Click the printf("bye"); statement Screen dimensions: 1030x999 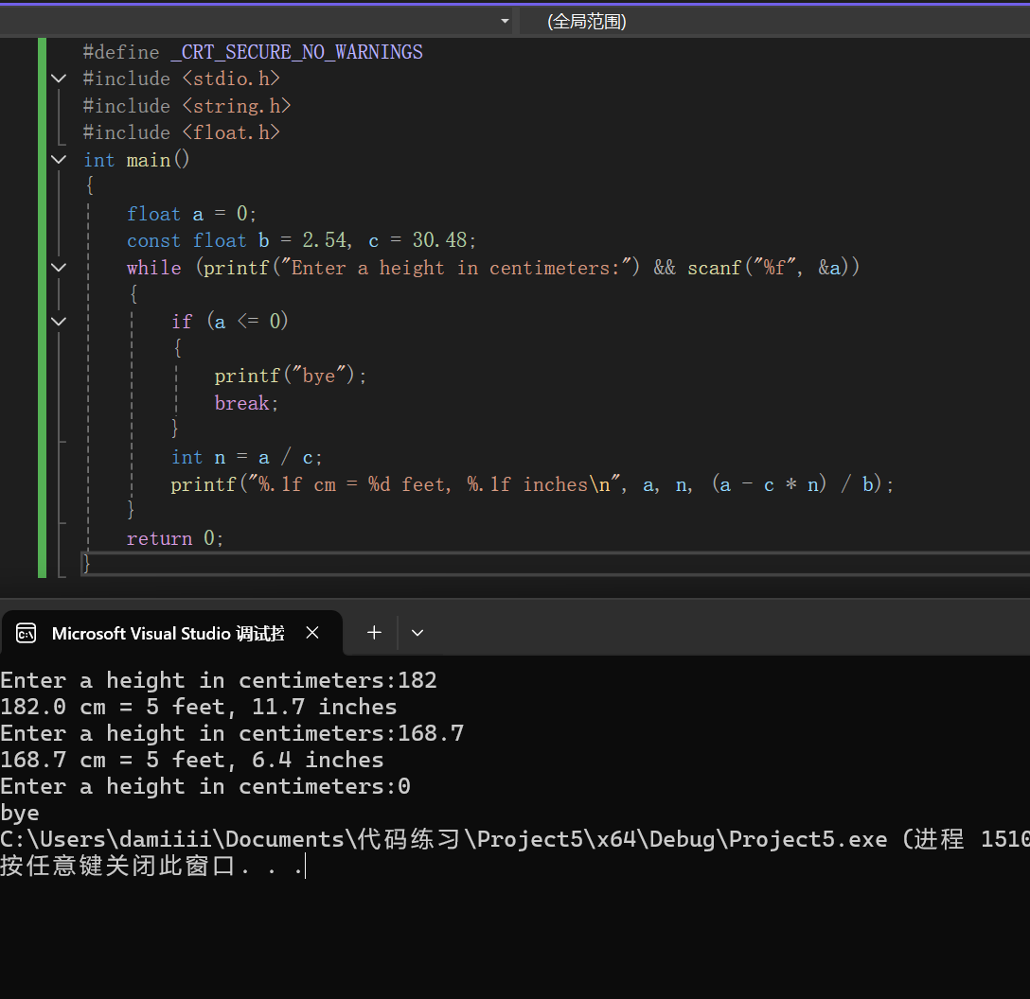[291, 376]
